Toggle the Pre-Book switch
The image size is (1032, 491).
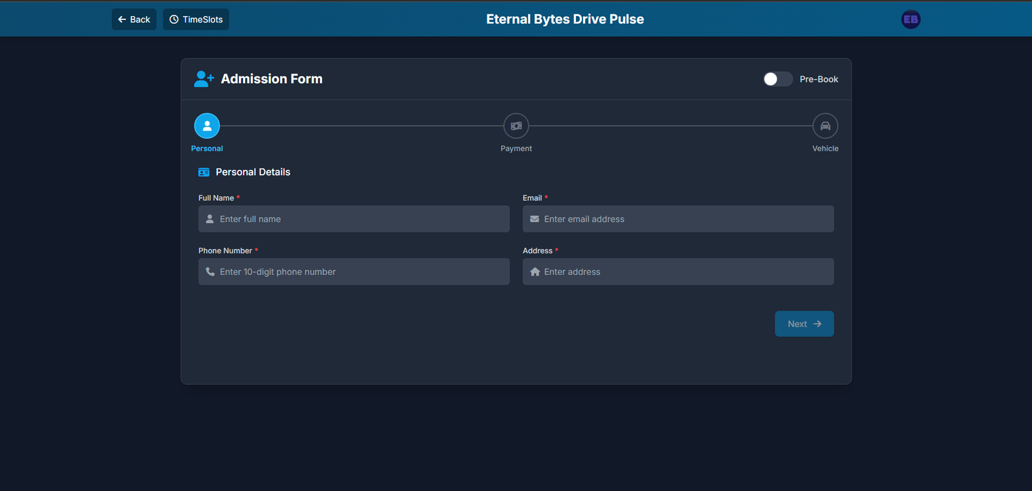pyautogui.click(x=777, y=79)
